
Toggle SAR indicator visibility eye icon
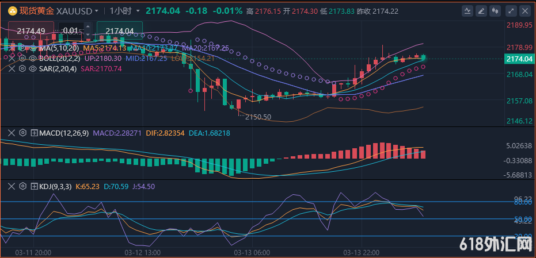[x=32, y=68]
